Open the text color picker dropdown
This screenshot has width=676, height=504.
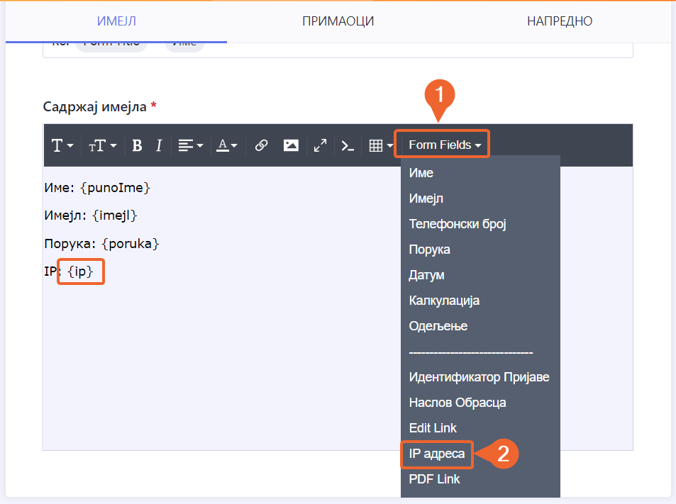(227, 145)
